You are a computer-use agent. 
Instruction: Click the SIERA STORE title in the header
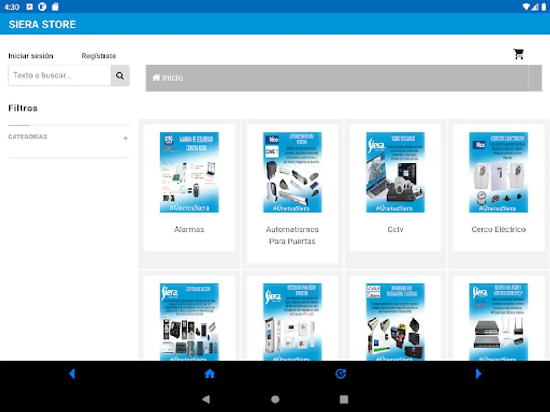42,24
